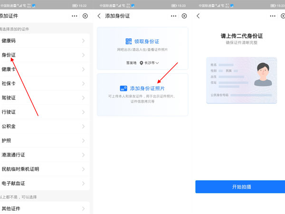
Task: Open the three-dot menu in 添加证件 header
Action: coord(75,16)
